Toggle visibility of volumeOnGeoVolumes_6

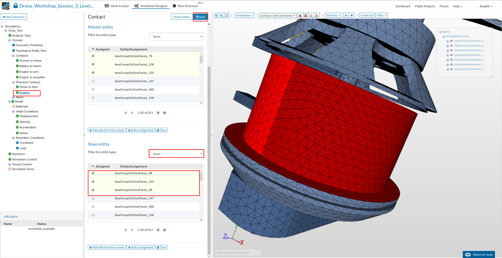(451, 41)
